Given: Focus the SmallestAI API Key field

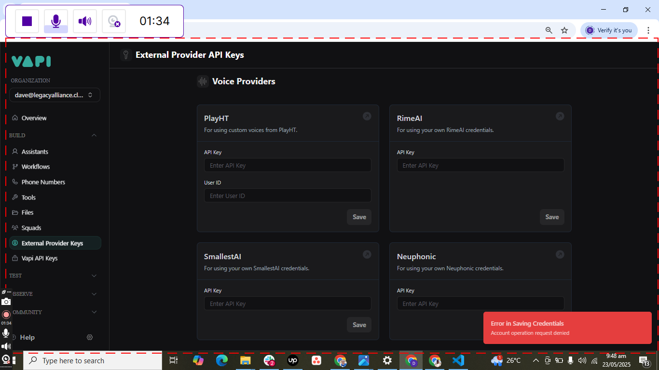Looking at the screenshot, I should (288, 304).
